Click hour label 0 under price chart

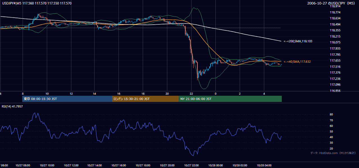click(216, 94)
